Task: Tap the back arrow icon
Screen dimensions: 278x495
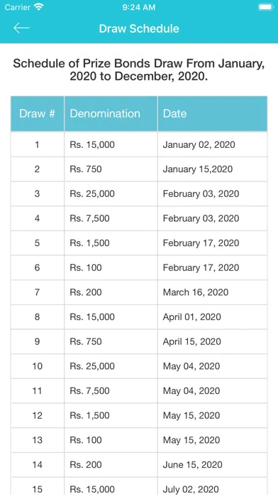Action: (x=21, y=28)
